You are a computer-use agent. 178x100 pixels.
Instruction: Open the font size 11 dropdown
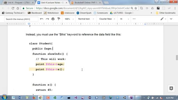coord(124,19)
